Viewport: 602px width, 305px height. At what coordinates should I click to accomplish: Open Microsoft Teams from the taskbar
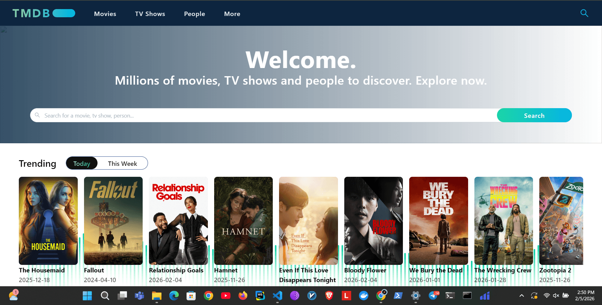pyautogui.click(x=139, y=296)
